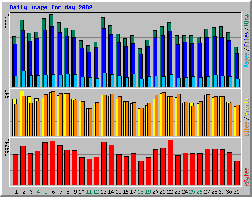Select the orange Sites bar for day 11

click(90, 122)
